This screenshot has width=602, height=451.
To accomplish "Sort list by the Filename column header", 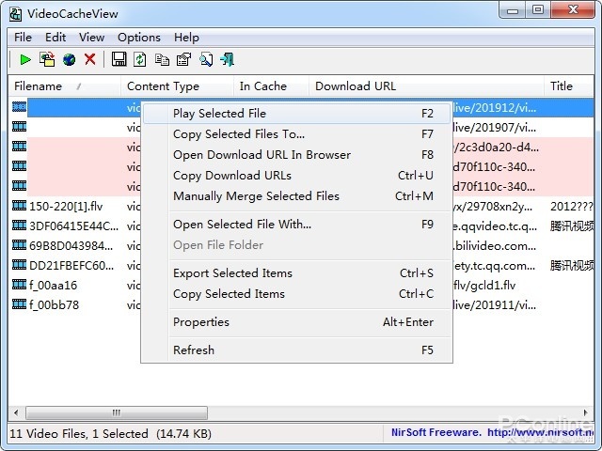I will click(x=38, y=86).
